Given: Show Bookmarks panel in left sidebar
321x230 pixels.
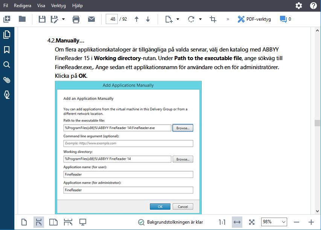Looking at the screenshot, I should point(7,50).
